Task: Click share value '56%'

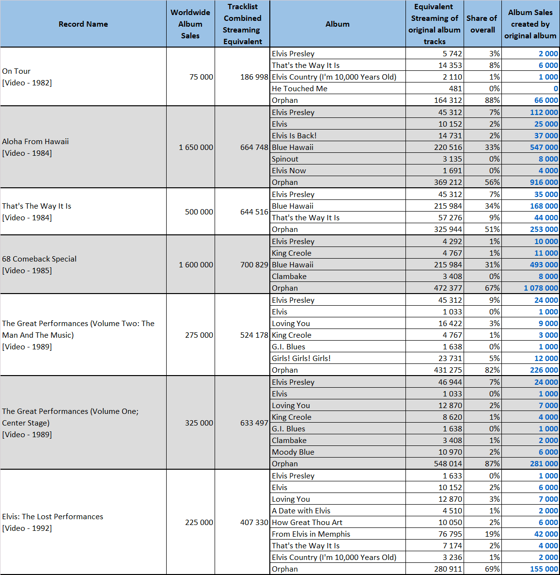Action: pos(493,182)
